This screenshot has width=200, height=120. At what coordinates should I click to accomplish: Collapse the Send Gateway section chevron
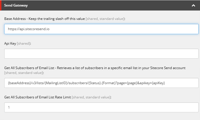click(x=193, y=5)
